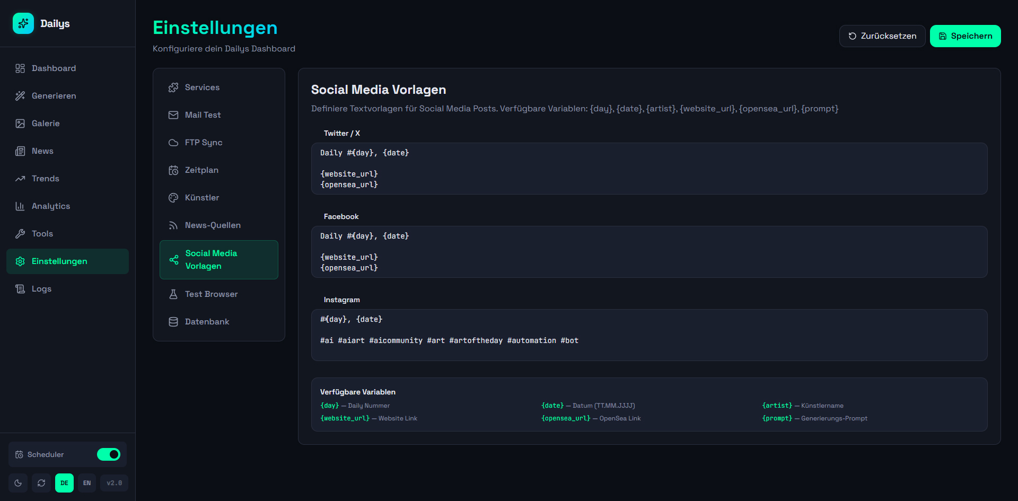1018x501 pixels.
Task: Click into the Twitter / X template field
Action: pos(649,169)
